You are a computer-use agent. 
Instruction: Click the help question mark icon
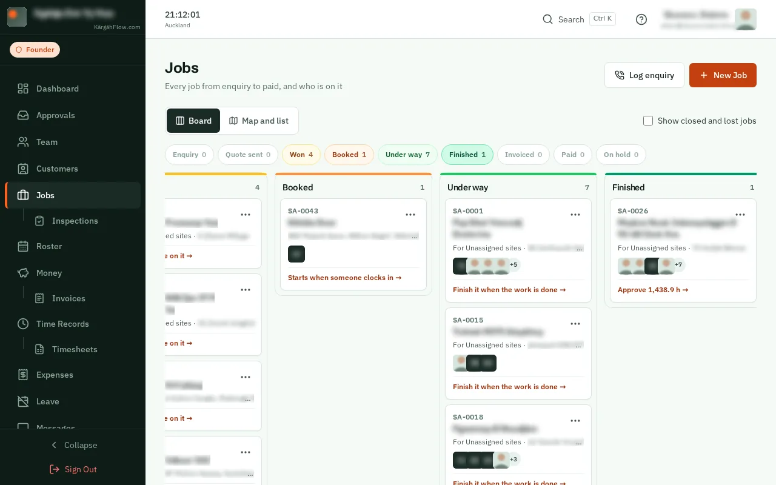(641, 19)
